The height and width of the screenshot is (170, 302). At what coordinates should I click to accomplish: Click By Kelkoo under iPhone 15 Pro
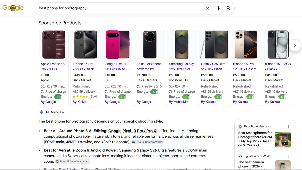click(80, 102)
